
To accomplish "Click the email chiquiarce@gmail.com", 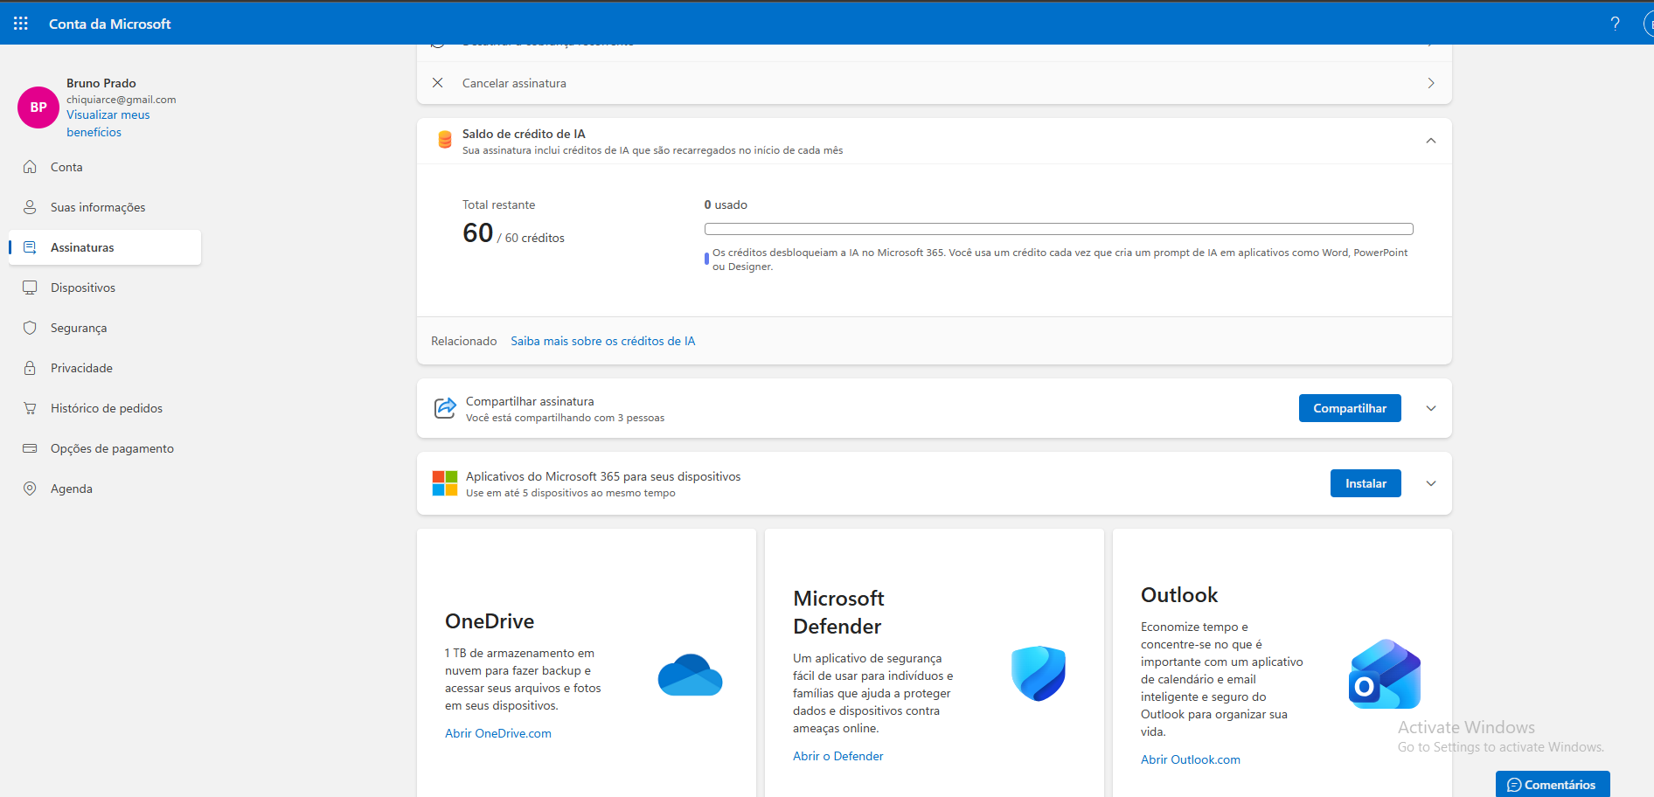I will [x=122, y=100].
